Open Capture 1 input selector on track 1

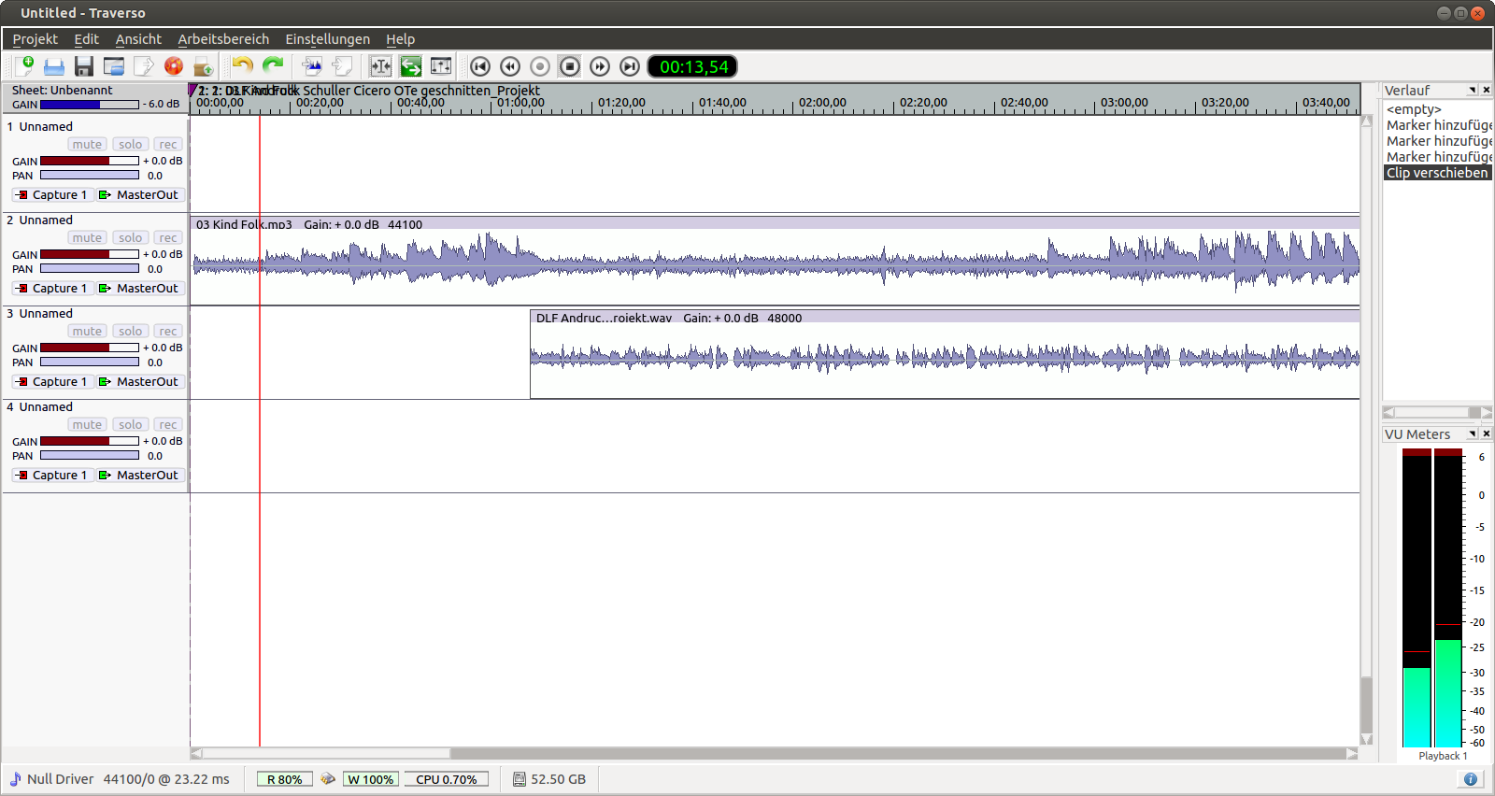[x=52, y=195]
